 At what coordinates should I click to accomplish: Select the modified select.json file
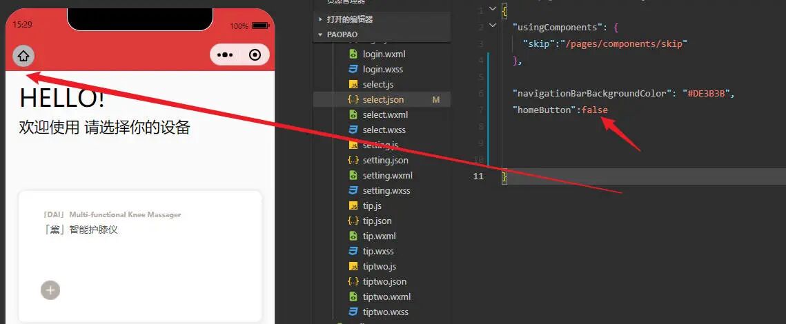[382, 100]
